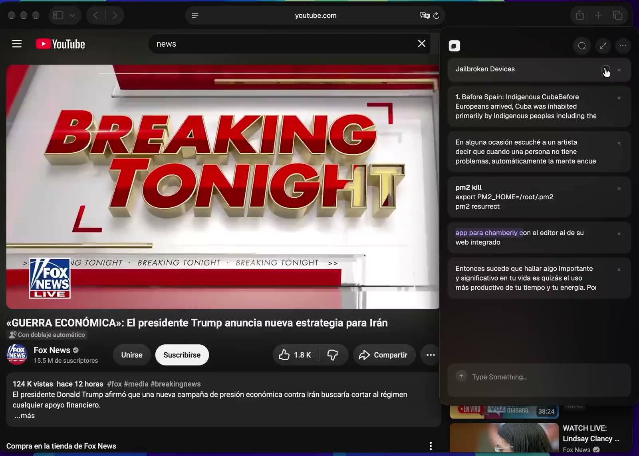
Task: Reload the current page
Action: click(437, 16)
